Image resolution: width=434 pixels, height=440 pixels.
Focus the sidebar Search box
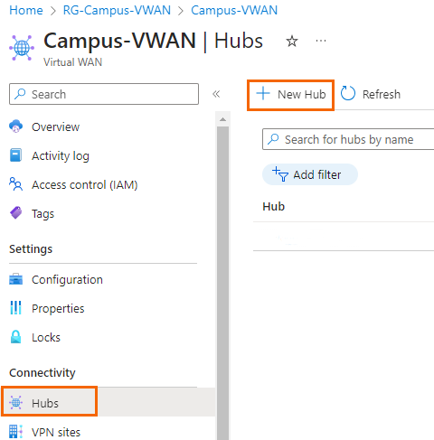point(104,94)
